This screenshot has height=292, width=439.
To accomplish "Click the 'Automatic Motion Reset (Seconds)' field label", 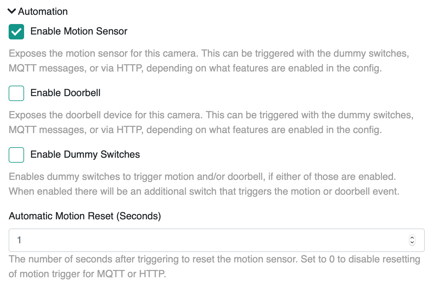I will coord(85,216).
